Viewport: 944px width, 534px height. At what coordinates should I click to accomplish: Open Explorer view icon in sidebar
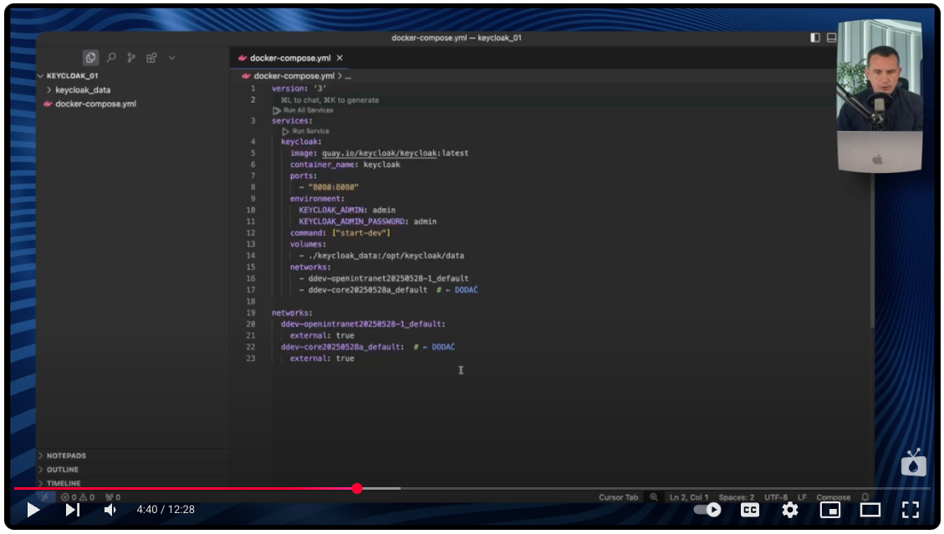pyautogui.click(x=90, y=58)
